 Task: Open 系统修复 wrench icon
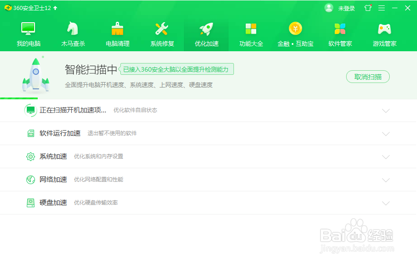click(162, 29)
